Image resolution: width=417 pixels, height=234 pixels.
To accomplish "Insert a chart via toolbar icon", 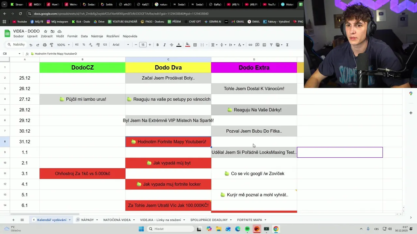I will 264,45.
